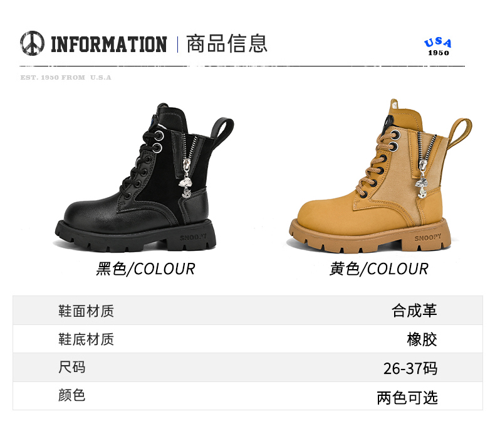Click the peace sign logo icon
The height and width of the screenshot is (431, 495).
click(32, 43)
